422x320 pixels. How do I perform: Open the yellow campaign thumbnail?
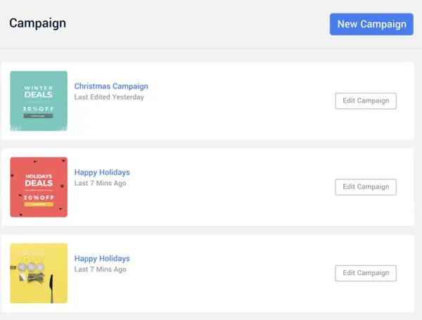39,273
